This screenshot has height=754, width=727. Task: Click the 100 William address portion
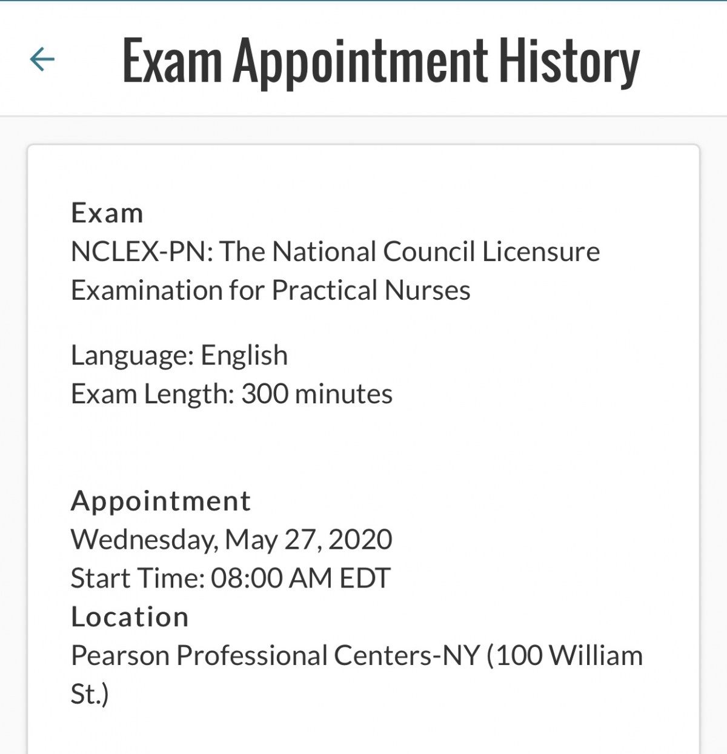pos(569,656)
